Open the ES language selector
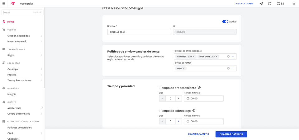 280,3
